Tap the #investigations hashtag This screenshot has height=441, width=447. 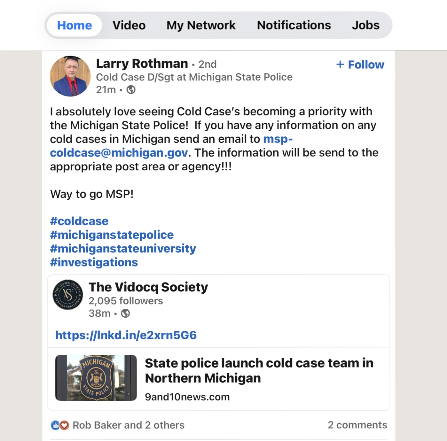coord(94,262)
